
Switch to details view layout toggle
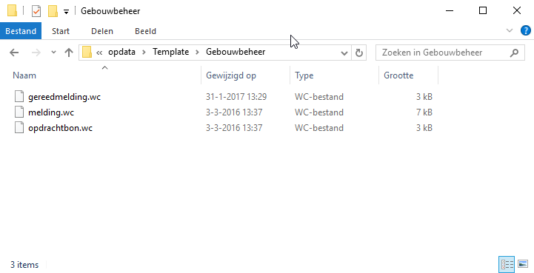point(507,264)
